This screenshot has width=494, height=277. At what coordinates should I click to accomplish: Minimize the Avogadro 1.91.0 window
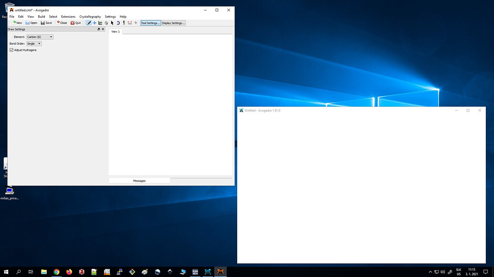pos(456,110)
